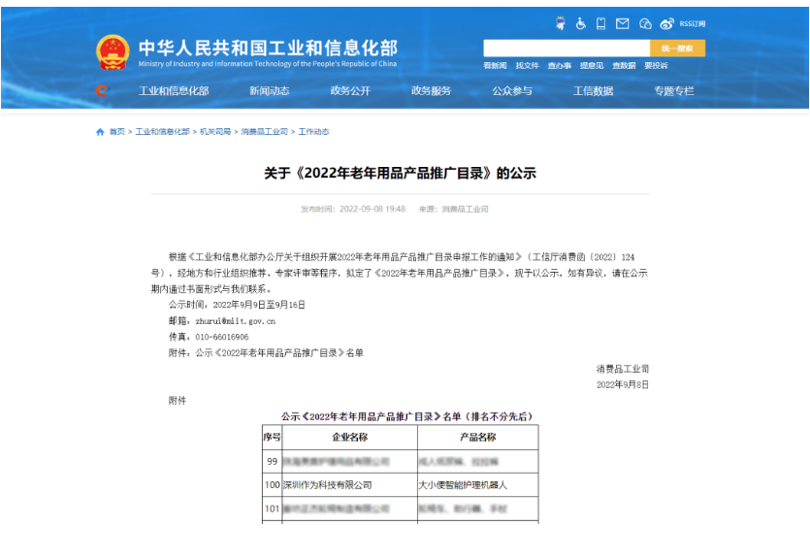Open the 看新闻 quick link
Image resolution: width=810 pixels, height=559 pixels.
tap(495, 66)
